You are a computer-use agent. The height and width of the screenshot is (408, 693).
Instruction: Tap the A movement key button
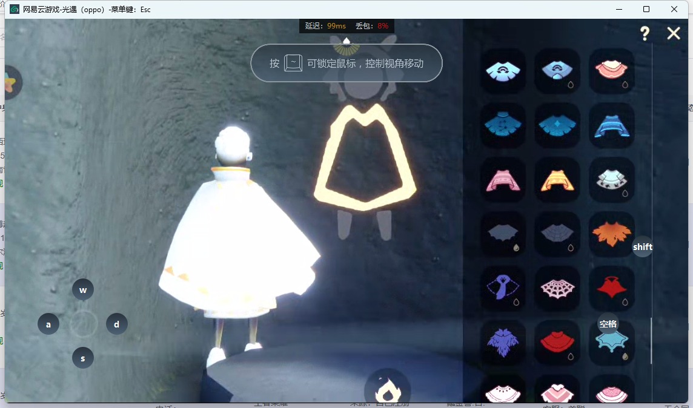tap(48, 324)
